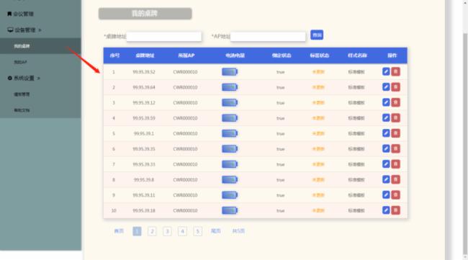468x260 pixels.
Task: Delete row 4 with IP 99.95.39.59
Action: click(x=396, y=118)
